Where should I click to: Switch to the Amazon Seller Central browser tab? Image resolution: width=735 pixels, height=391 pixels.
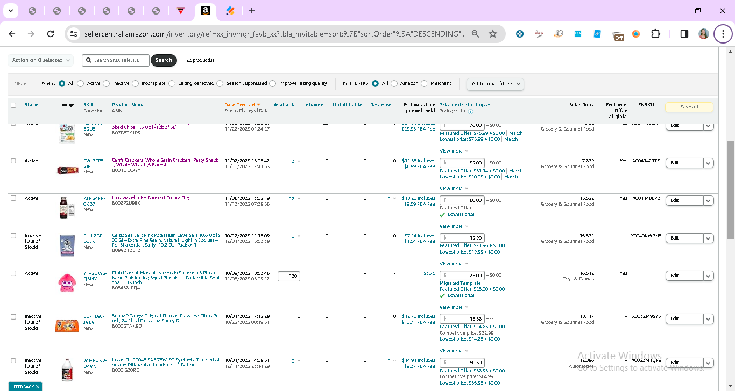tap(206, 11)
